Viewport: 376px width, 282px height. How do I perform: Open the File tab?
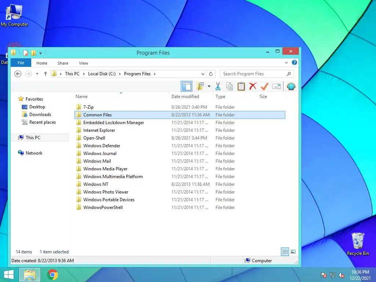pos(21,63)
